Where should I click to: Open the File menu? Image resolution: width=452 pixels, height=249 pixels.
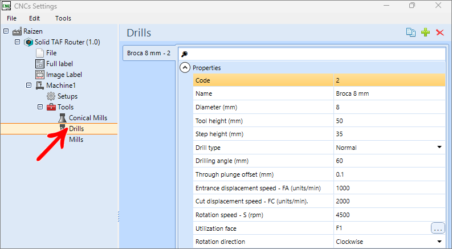(x=11, y=18)
